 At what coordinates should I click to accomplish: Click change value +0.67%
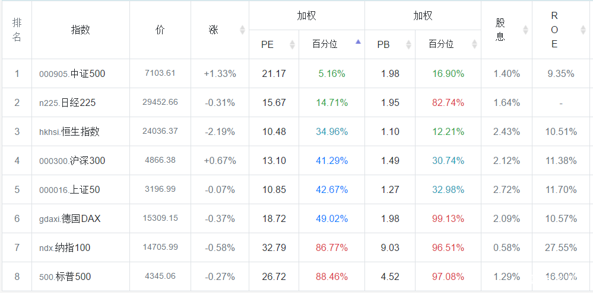[x=220, y=160]
